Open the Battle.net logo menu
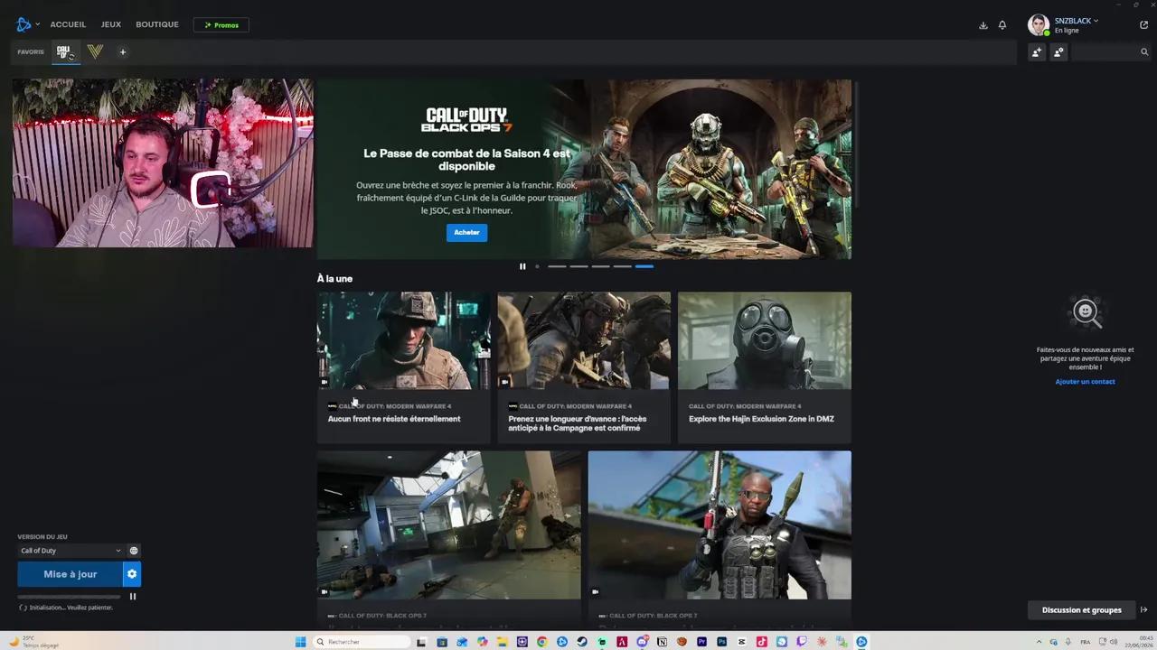This screenshot has width=1157, height=650. point(24,24)
